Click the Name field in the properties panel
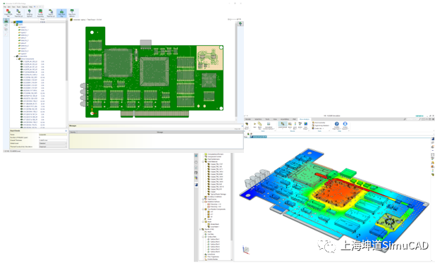This screenshot has width=442, height=265. pos(53,135)
